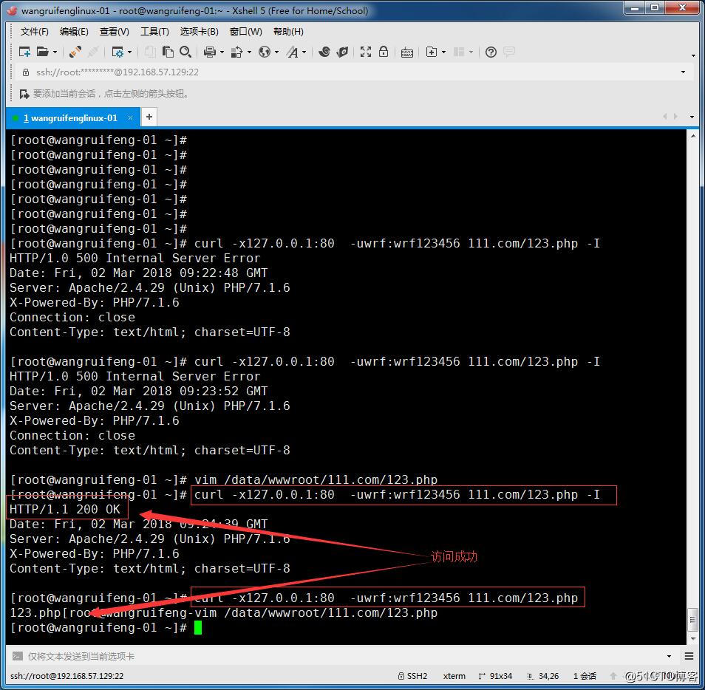
Task: Close the wangruifenglinux-01 tab
Action: click(x=130, y=117)
